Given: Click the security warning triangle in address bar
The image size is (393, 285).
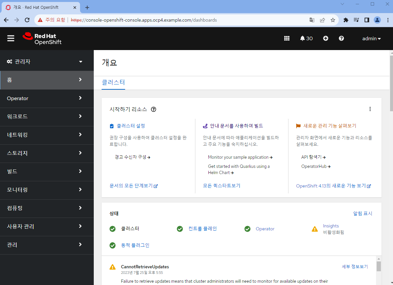Looking at the screenshot, I should [x=40, y=20].
